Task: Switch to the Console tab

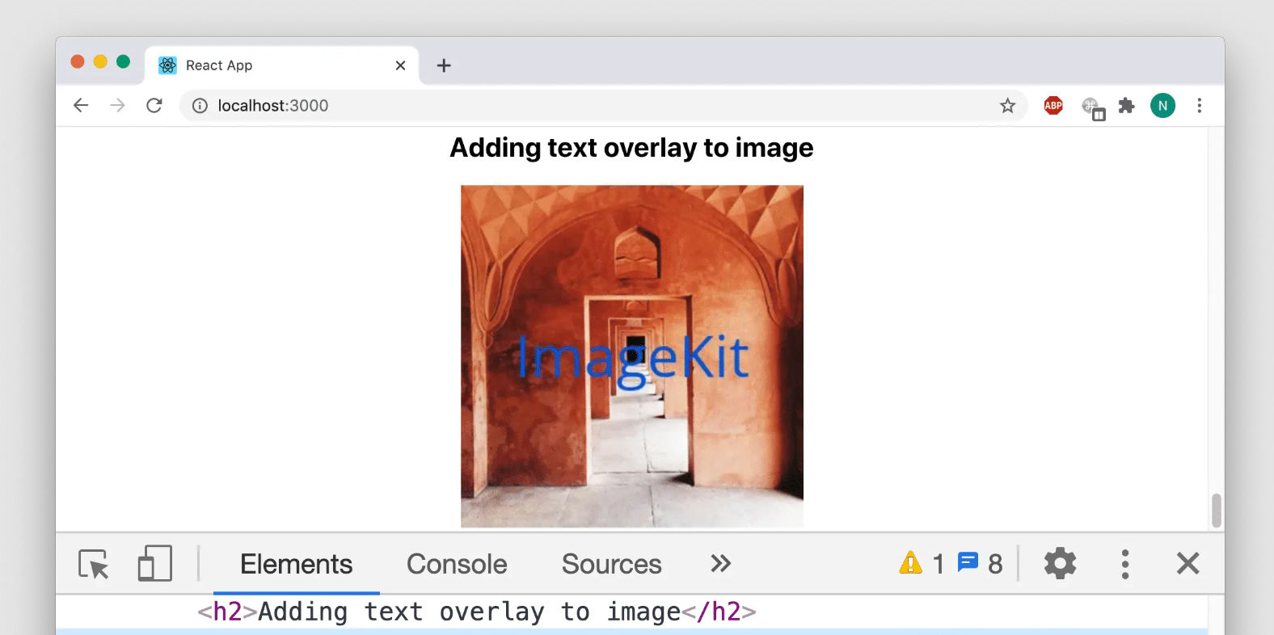Action: [457, 564]
